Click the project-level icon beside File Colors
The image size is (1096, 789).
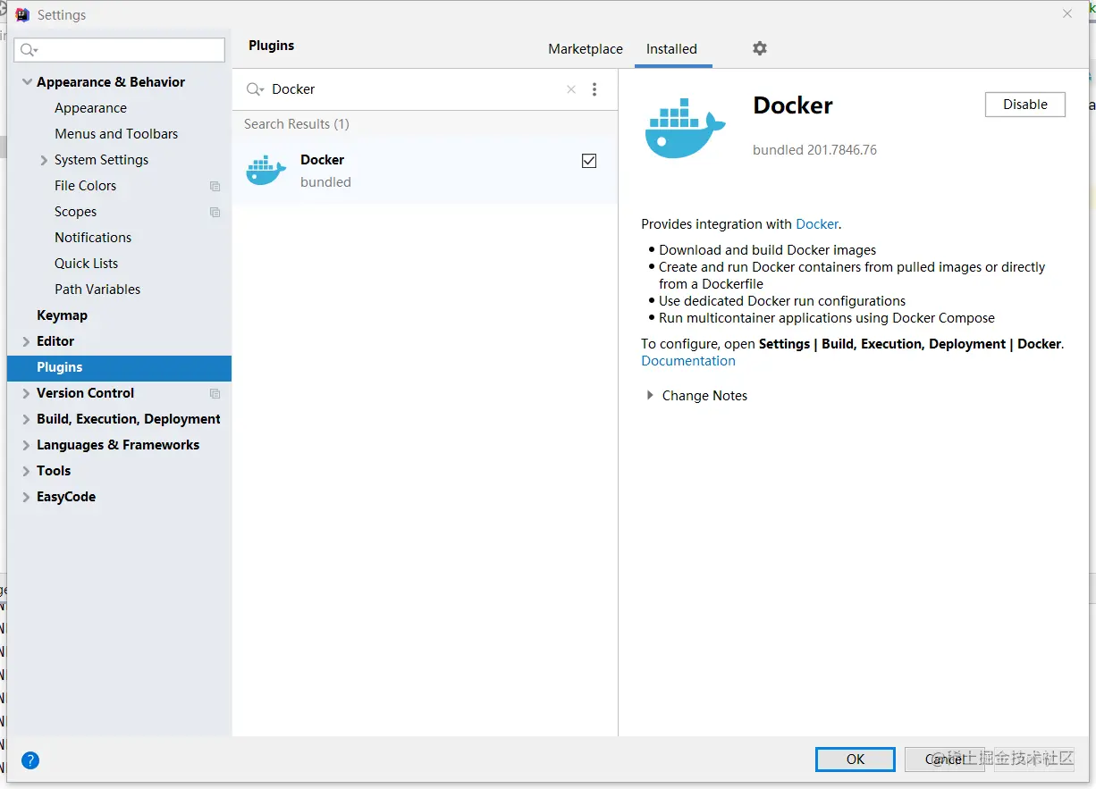coord(215,186)
